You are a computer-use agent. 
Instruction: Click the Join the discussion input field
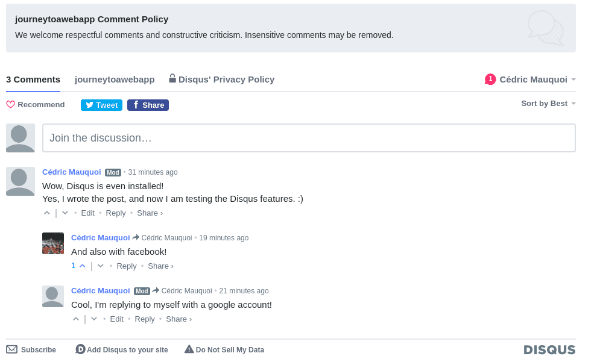click(309, 138)
